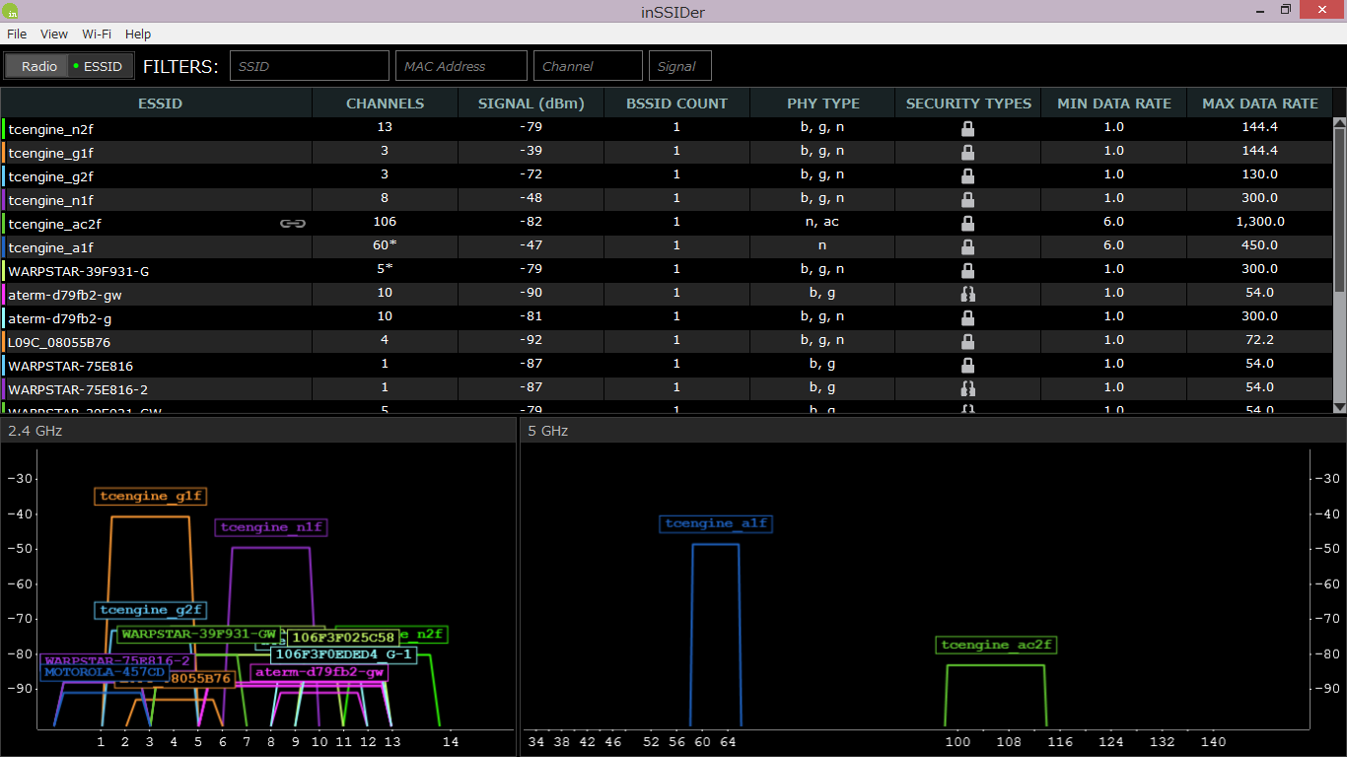Viewport: 1347px width, 757px height.
Task: Click the tcengine_g1f label in 2.4 GHz graph
Action: point(151,497)
